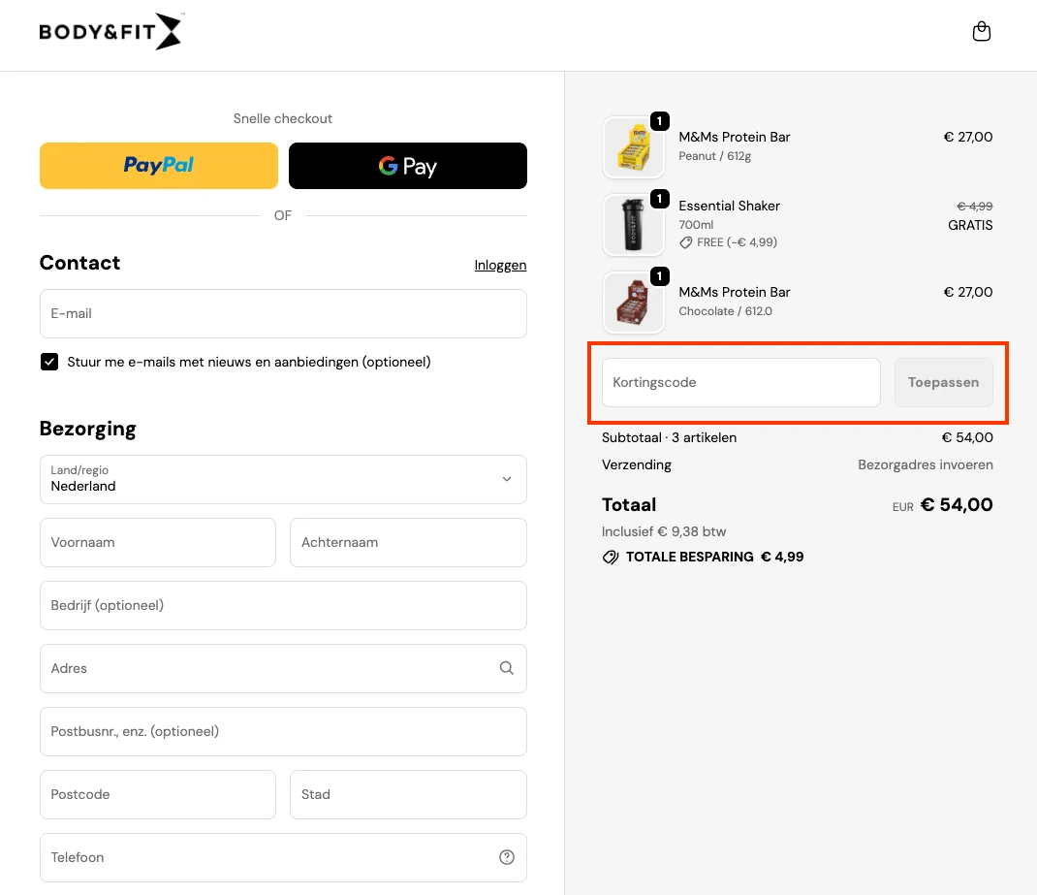The width and height of the screenshot is (1037, 895).
Task: Click the Inloggen link
Action: (x=500, y=265)
